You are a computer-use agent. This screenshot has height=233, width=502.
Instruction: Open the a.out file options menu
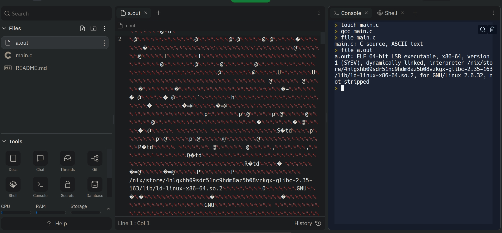tap(104, 43)
